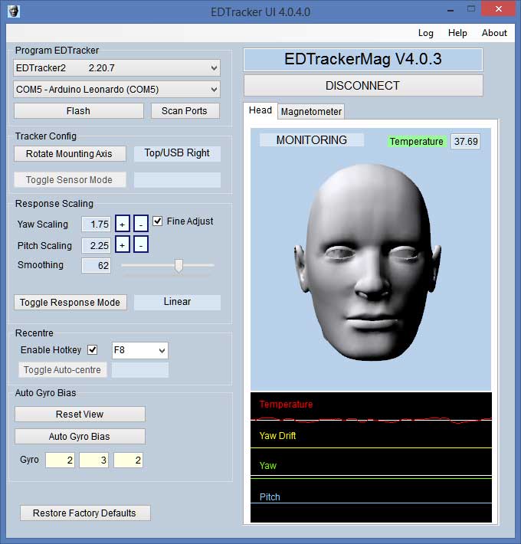Screen dimensions: 521x544
Task: Open the Help menu
Action: [x=457, y=33]
